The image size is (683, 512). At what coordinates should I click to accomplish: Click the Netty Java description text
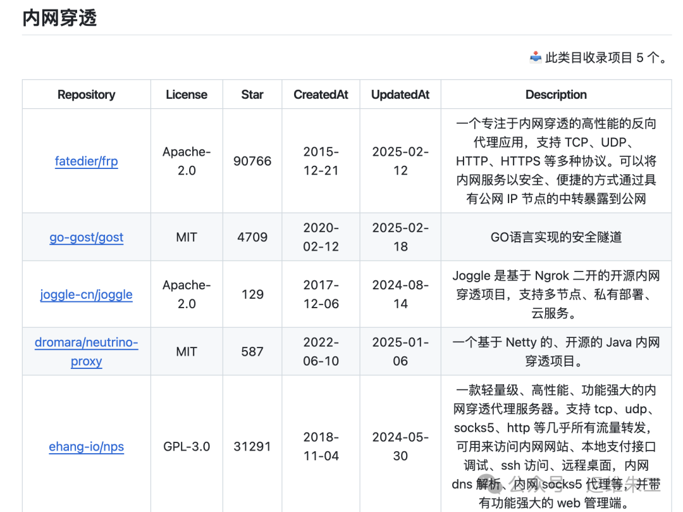[x=557, y=352]
